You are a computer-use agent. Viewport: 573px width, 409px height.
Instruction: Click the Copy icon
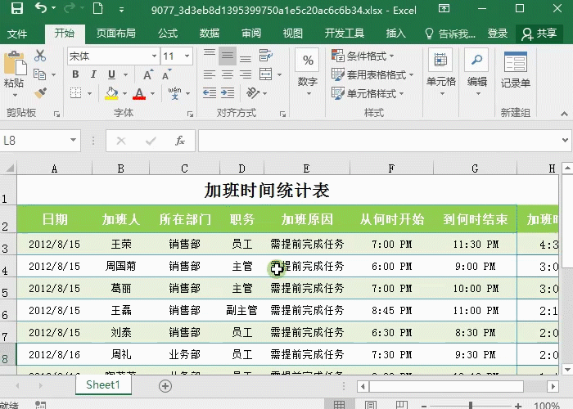pos(39,74)
